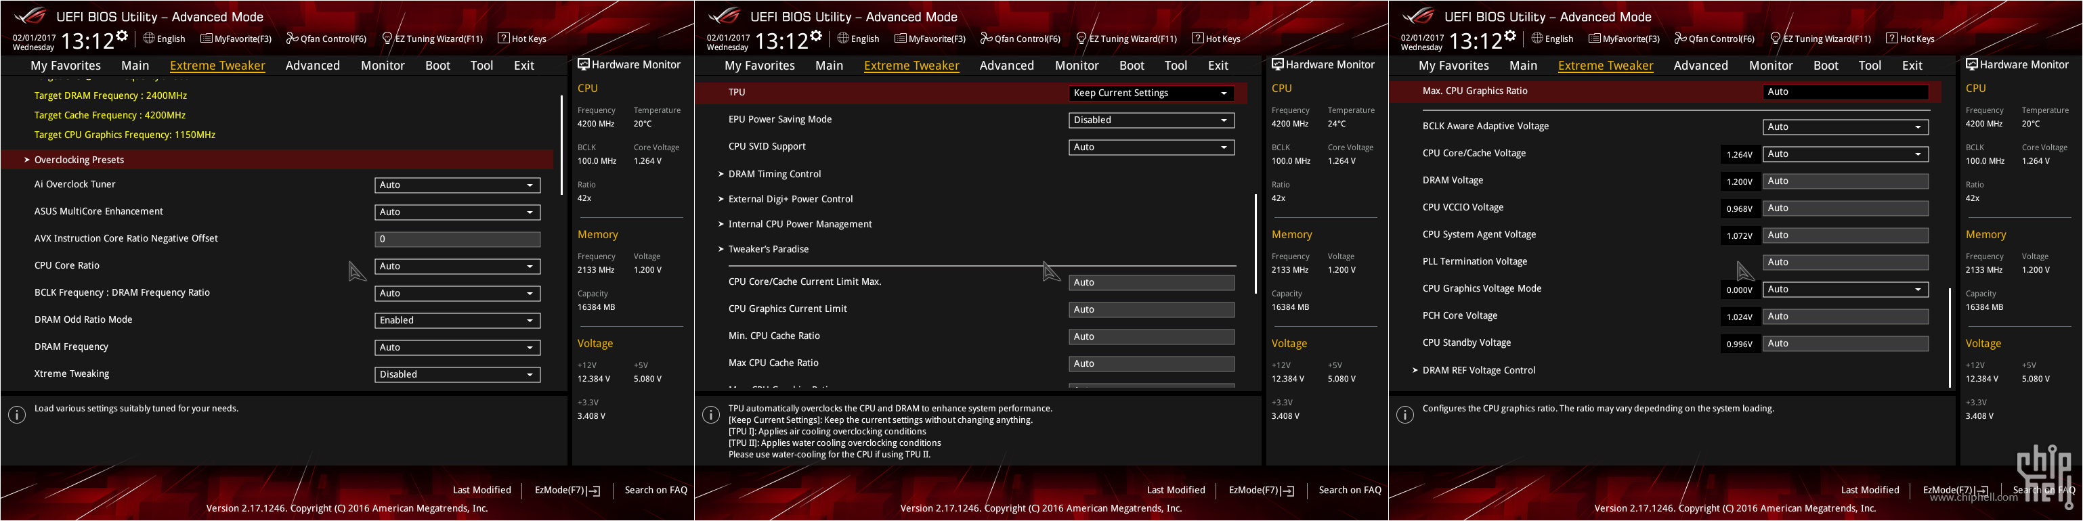
Task: Launch EZ Tuning Wizard(F11) in right panel
Action: pyautogui.click(x=1821, y=39)
